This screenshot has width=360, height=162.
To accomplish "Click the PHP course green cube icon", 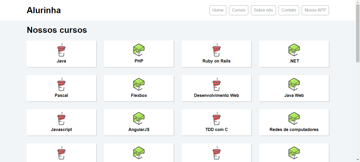I will (x=139, y=50).
